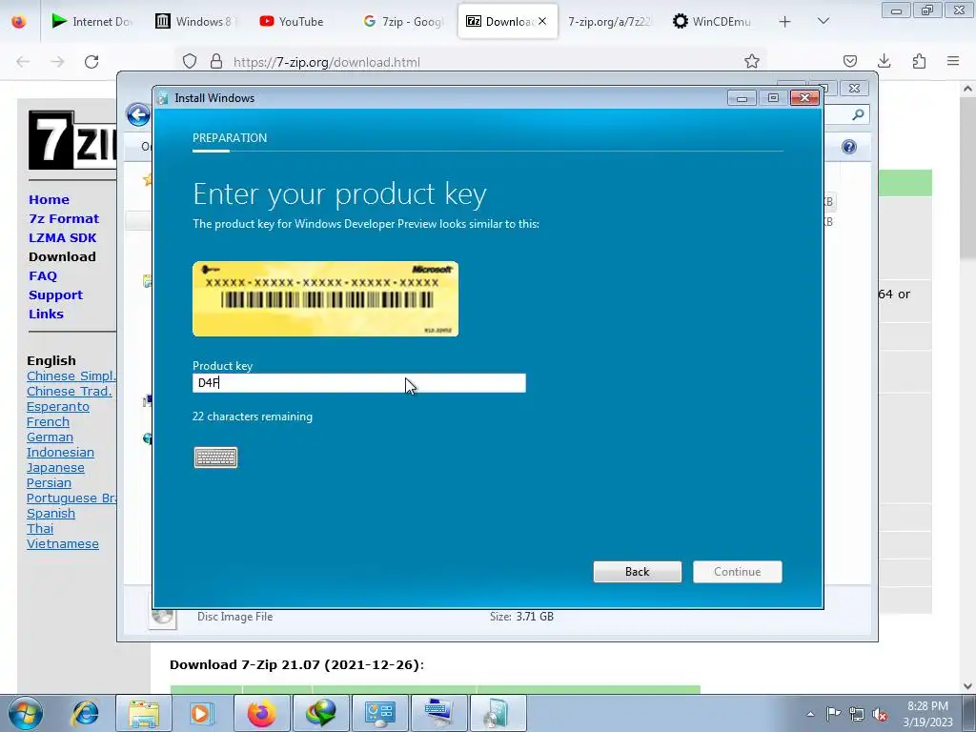Select Esperanto language
Screen dimensions: 976x732
pos(58,406)
